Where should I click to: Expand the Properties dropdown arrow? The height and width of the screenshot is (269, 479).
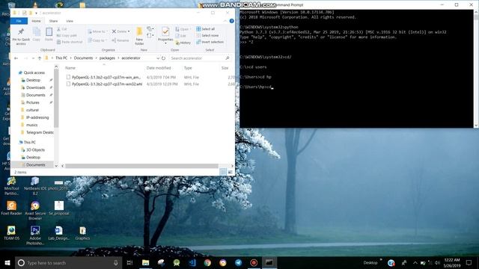(165, 43)
